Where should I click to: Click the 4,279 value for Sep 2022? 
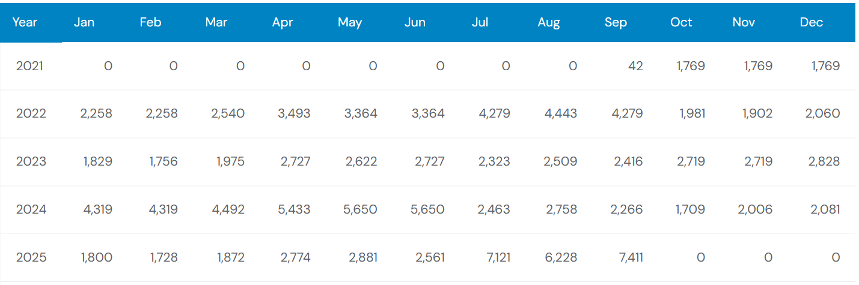point(626,113)
